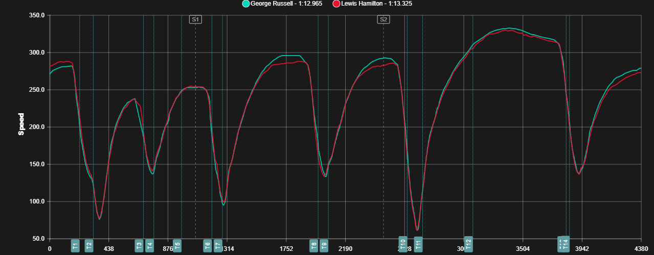Click the 50.0 speed axis label
Image resolution: width=654 pixels, height=255 pixels.
coord(39,239)
